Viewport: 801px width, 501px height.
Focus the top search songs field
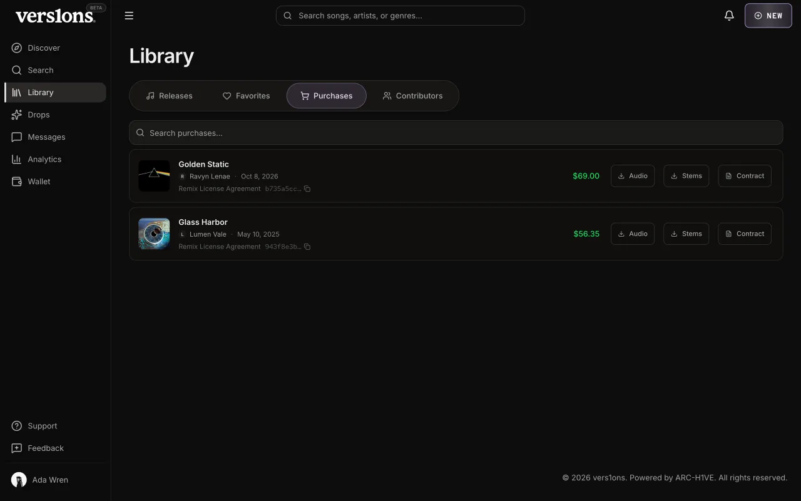[x=400, y=16]
